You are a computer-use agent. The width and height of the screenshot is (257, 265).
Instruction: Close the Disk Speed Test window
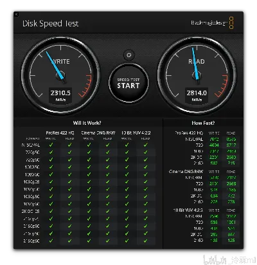[17, 14]
